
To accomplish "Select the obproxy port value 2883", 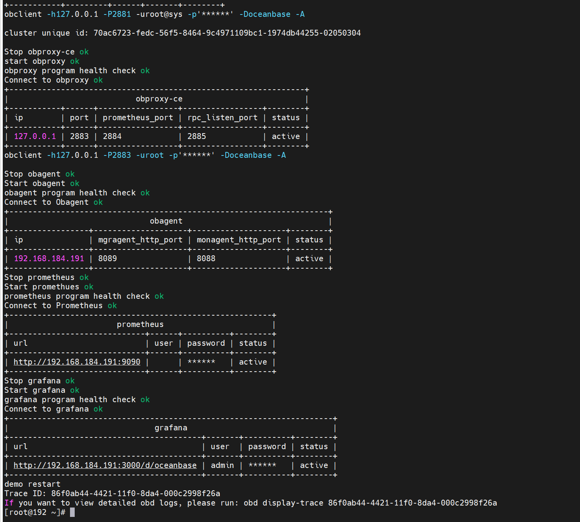I will [79, 136].
